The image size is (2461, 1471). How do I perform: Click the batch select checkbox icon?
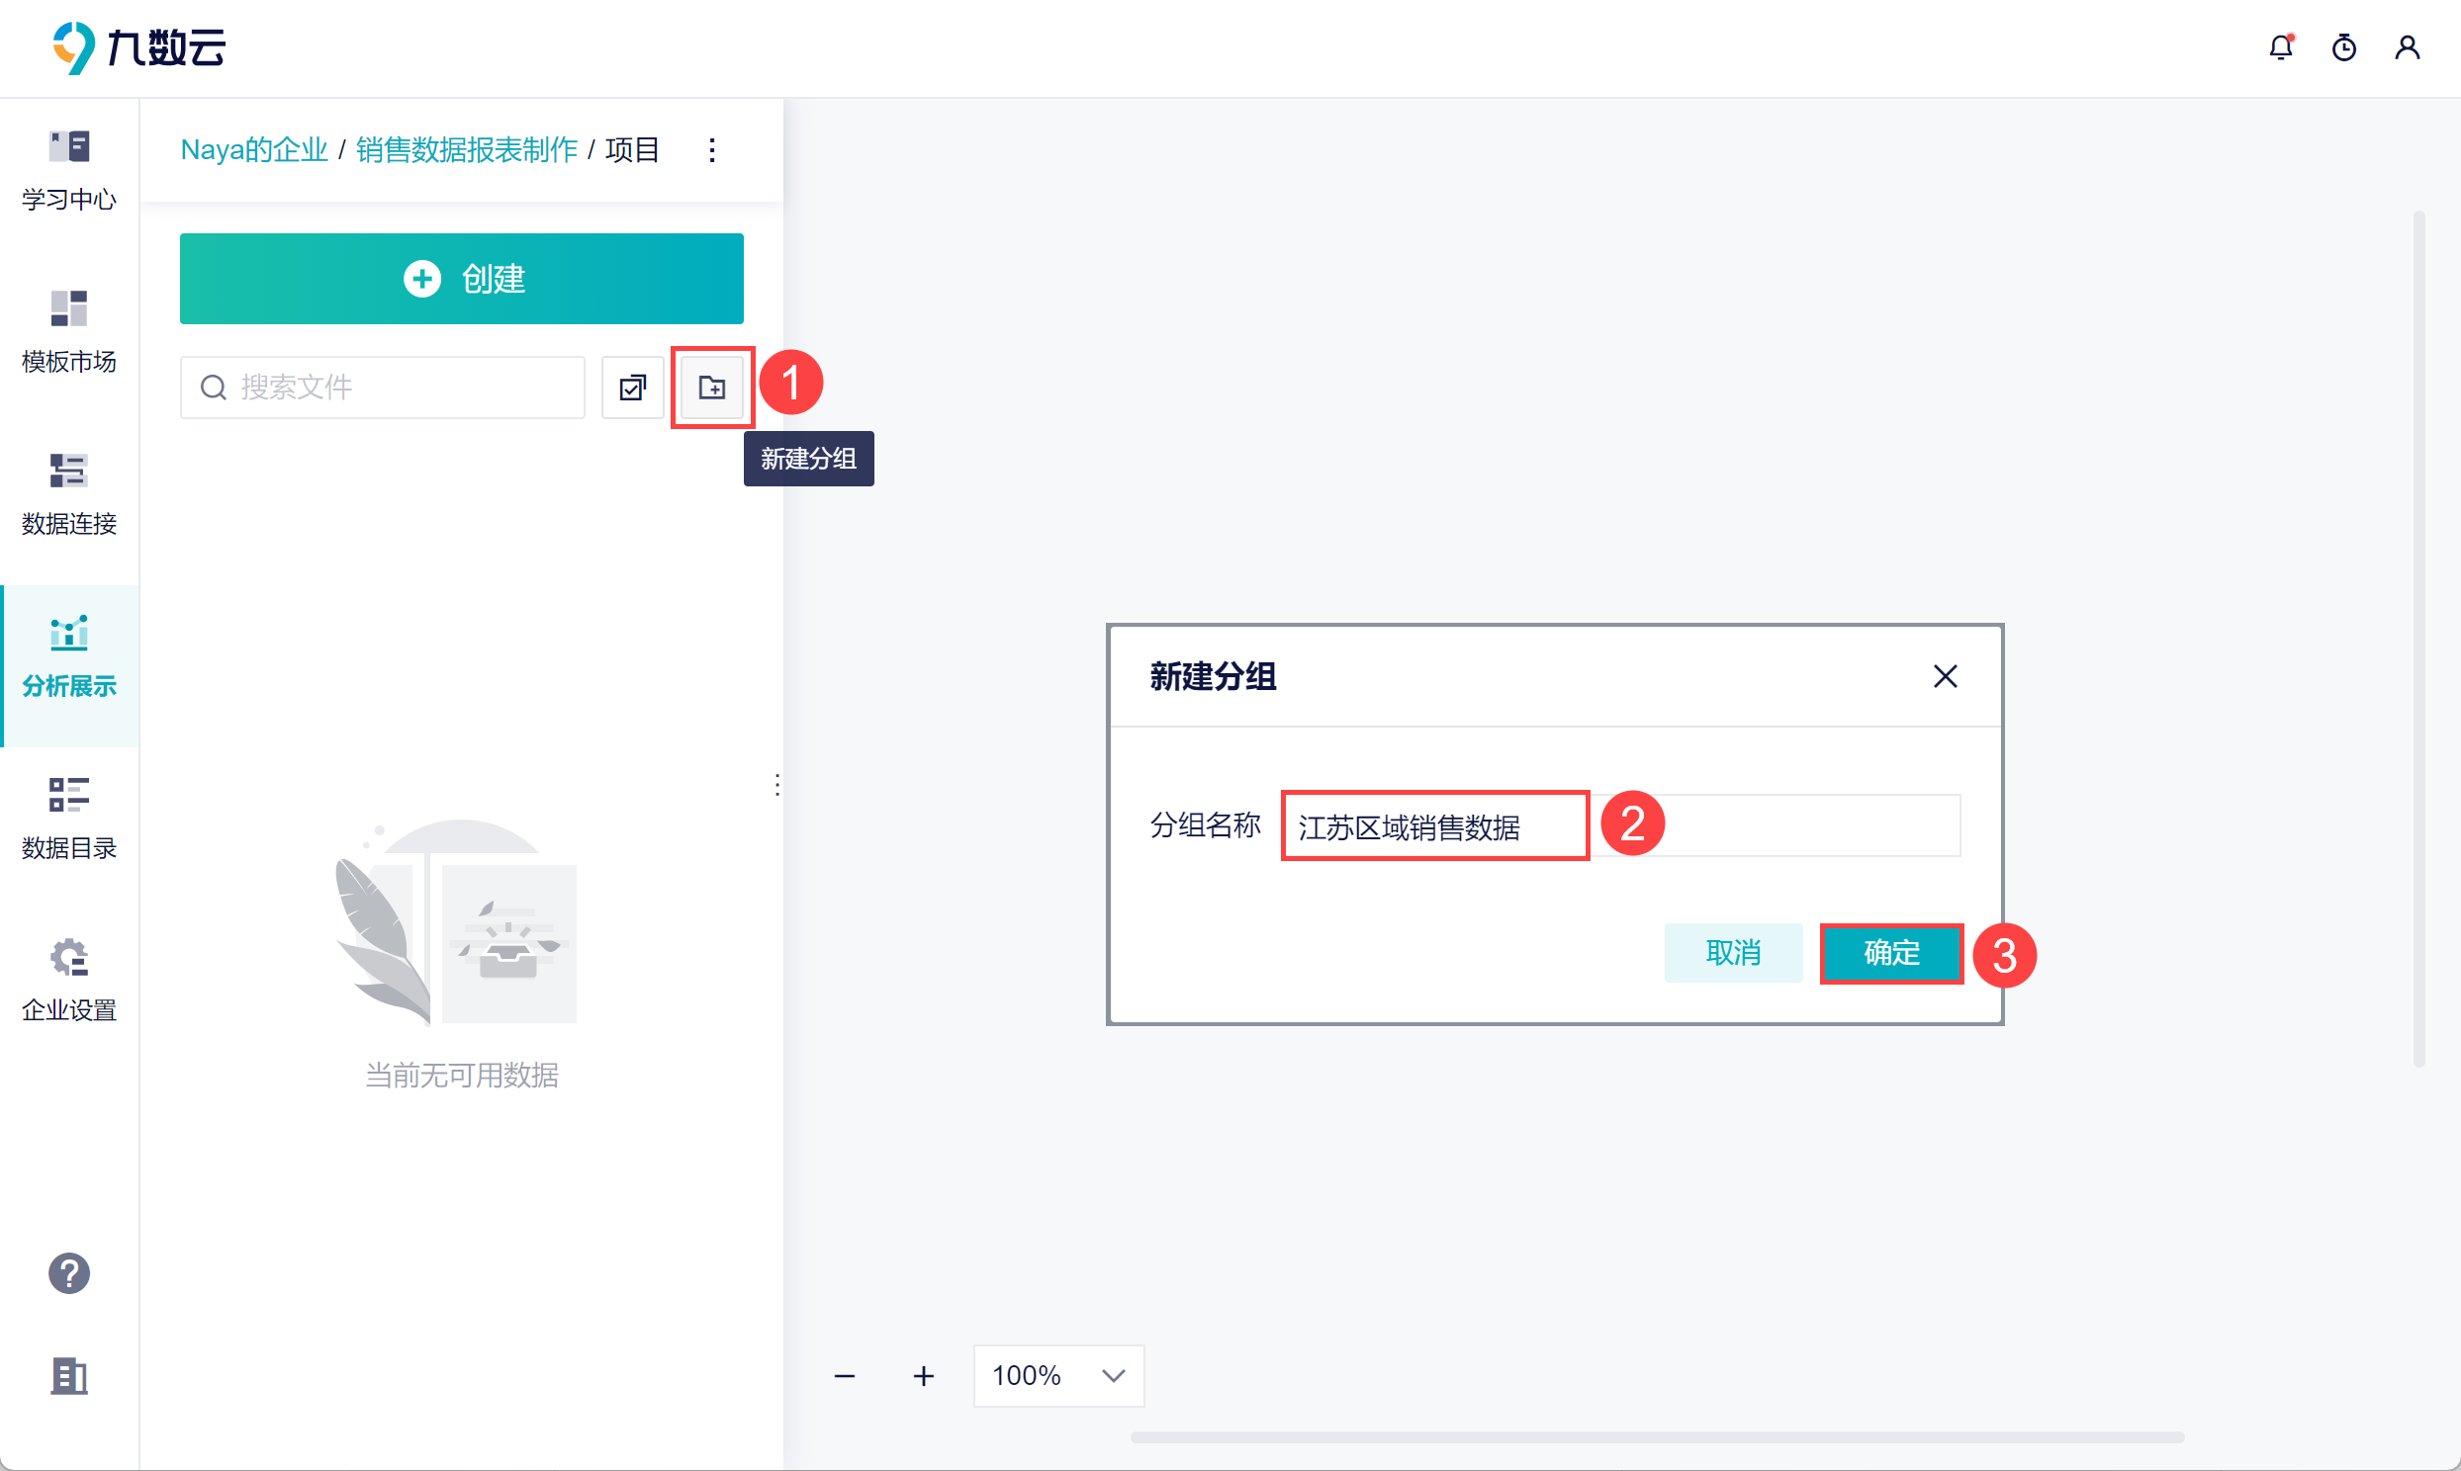pos(633,388)
